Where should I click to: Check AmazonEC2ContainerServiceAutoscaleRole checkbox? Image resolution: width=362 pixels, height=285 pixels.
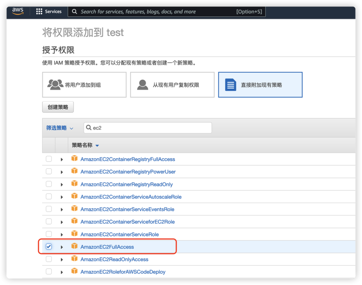pos(49,196)
